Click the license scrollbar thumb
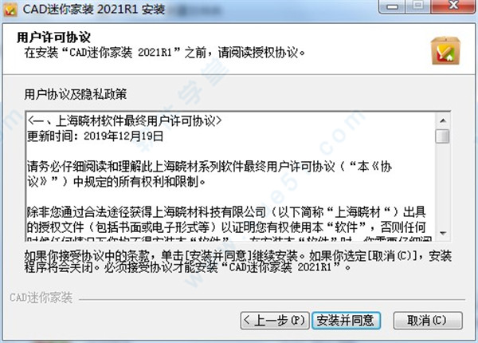 point(442,136)
